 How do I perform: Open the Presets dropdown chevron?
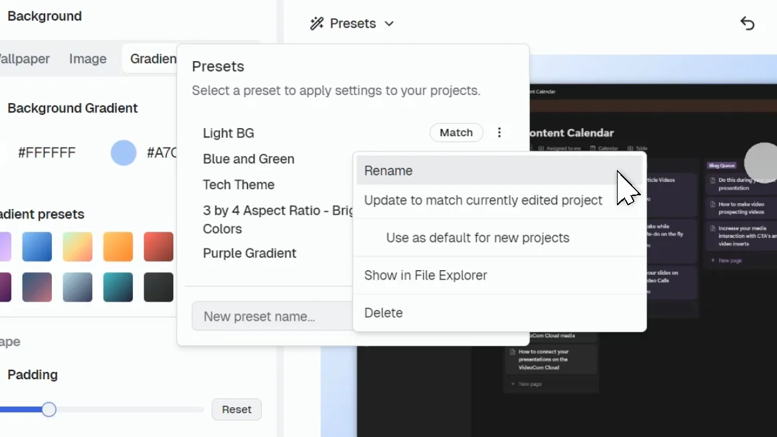point(390,23)
